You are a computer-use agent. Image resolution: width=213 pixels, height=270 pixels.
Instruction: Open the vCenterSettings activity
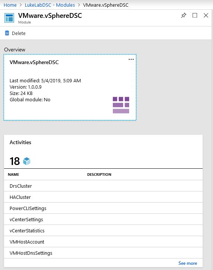(103, 219)
